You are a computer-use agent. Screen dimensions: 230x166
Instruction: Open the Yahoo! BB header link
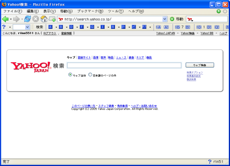point(207,33)
